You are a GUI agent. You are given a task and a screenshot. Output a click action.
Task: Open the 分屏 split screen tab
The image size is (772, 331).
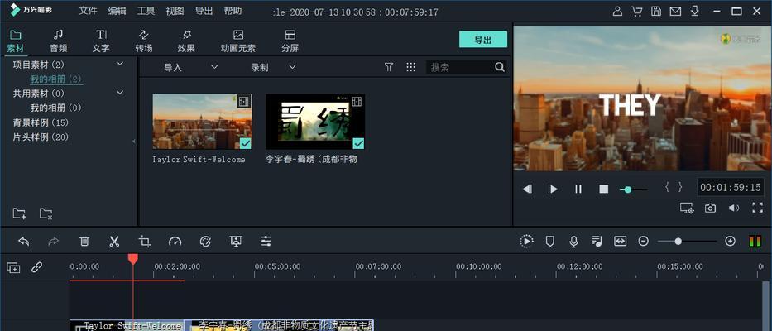tap(290, 41)
